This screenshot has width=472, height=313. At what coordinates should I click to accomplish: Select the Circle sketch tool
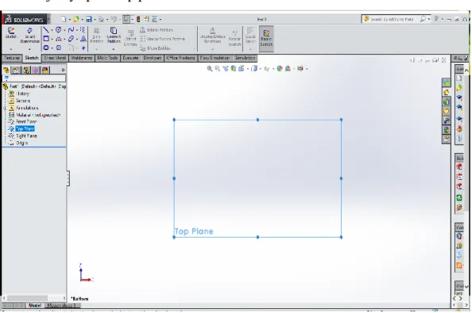tap(58, 29)
